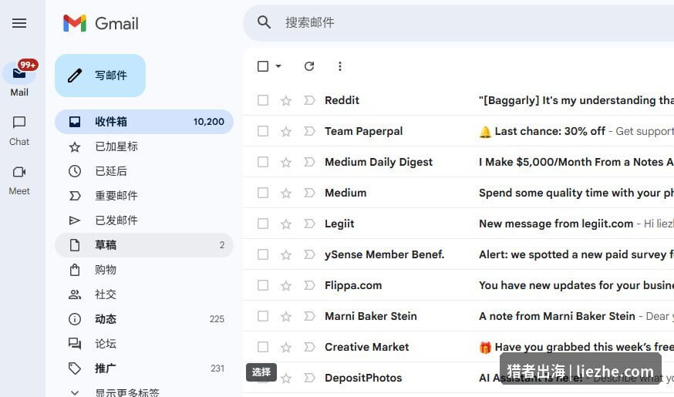Select the Medium Daily Digest checkbox
The width and height of the screenshot is (674, 397).
tap(263, 162)
